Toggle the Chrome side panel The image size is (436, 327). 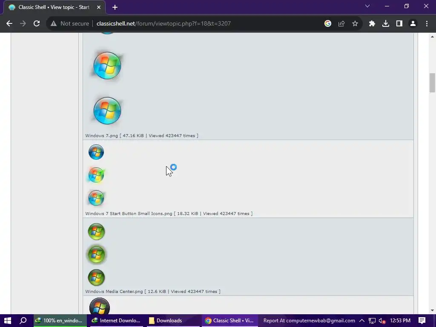click(x=399, y=24)
